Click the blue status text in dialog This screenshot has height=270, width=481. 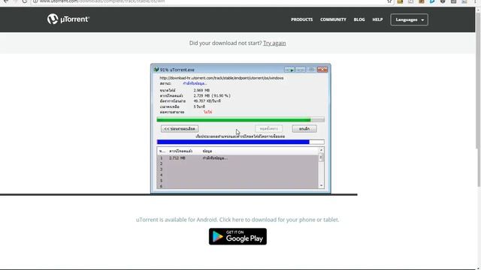click(195, 83)
